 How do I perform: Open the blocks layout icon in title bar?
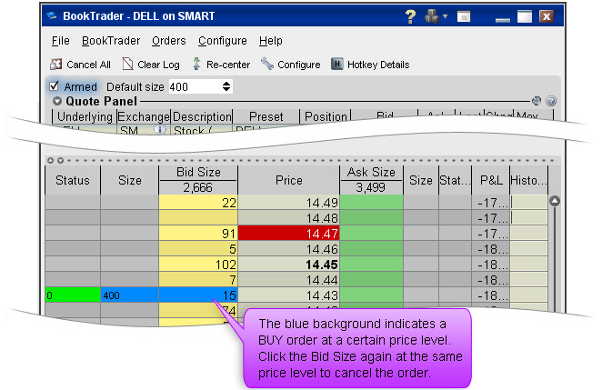(432, 16)
